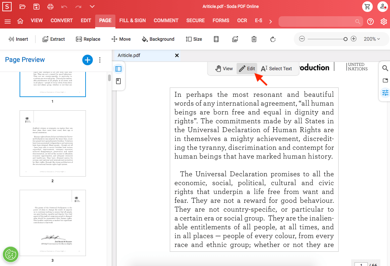
Task: Select page 2 thumbnail in Page Preview
Action: coord(52,143)
